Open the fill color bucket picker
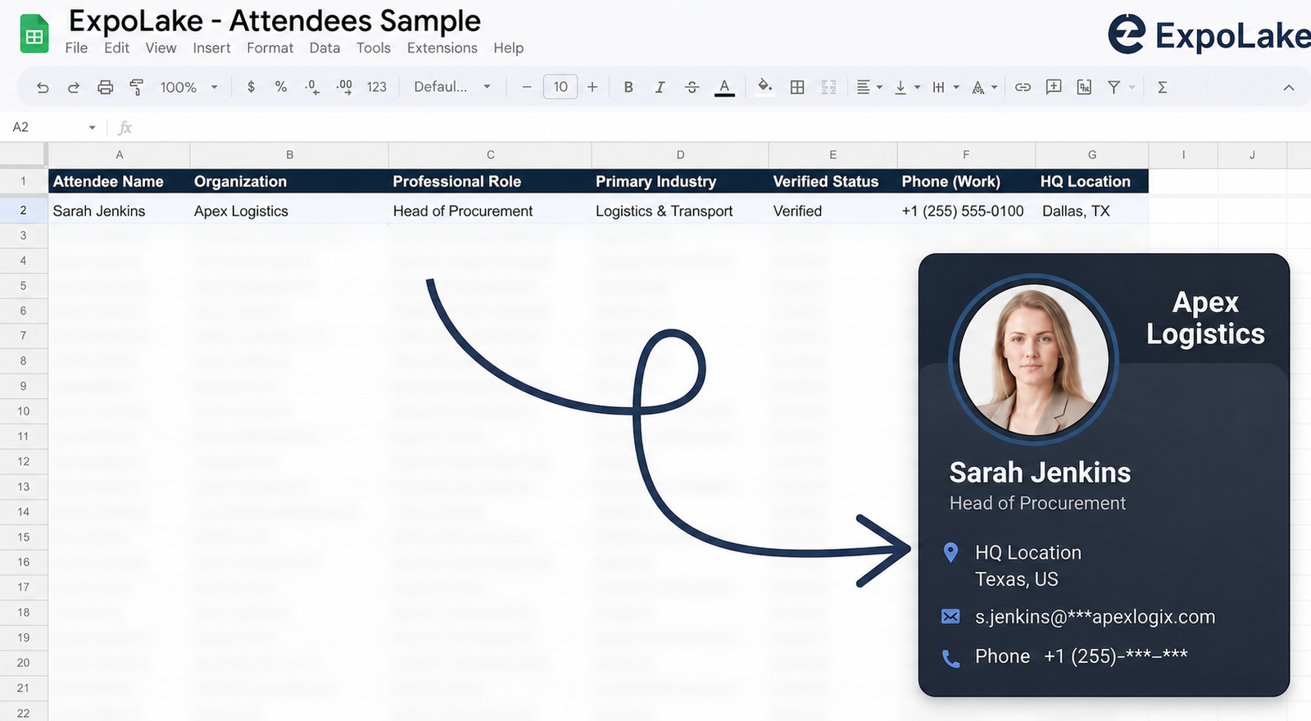This screenshot has width=1311, height=721. point(764,87)
